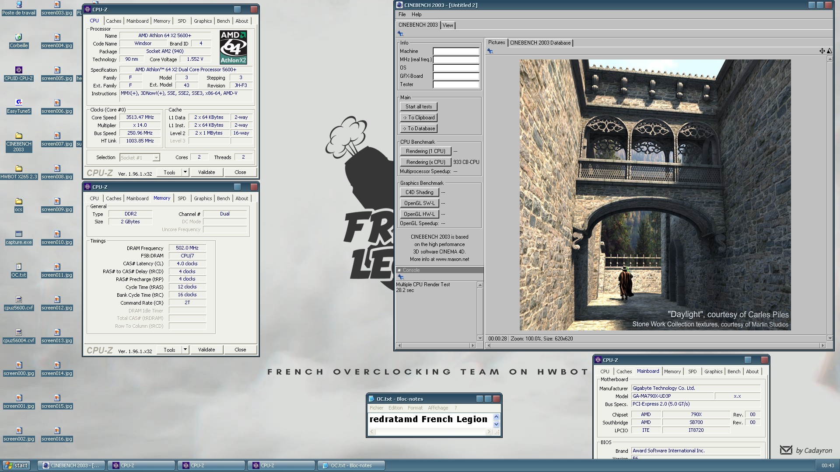Open Graphics tab in Mainboard CPU-Z window
This screenshot has width=840, height=472.
(713, 371)
